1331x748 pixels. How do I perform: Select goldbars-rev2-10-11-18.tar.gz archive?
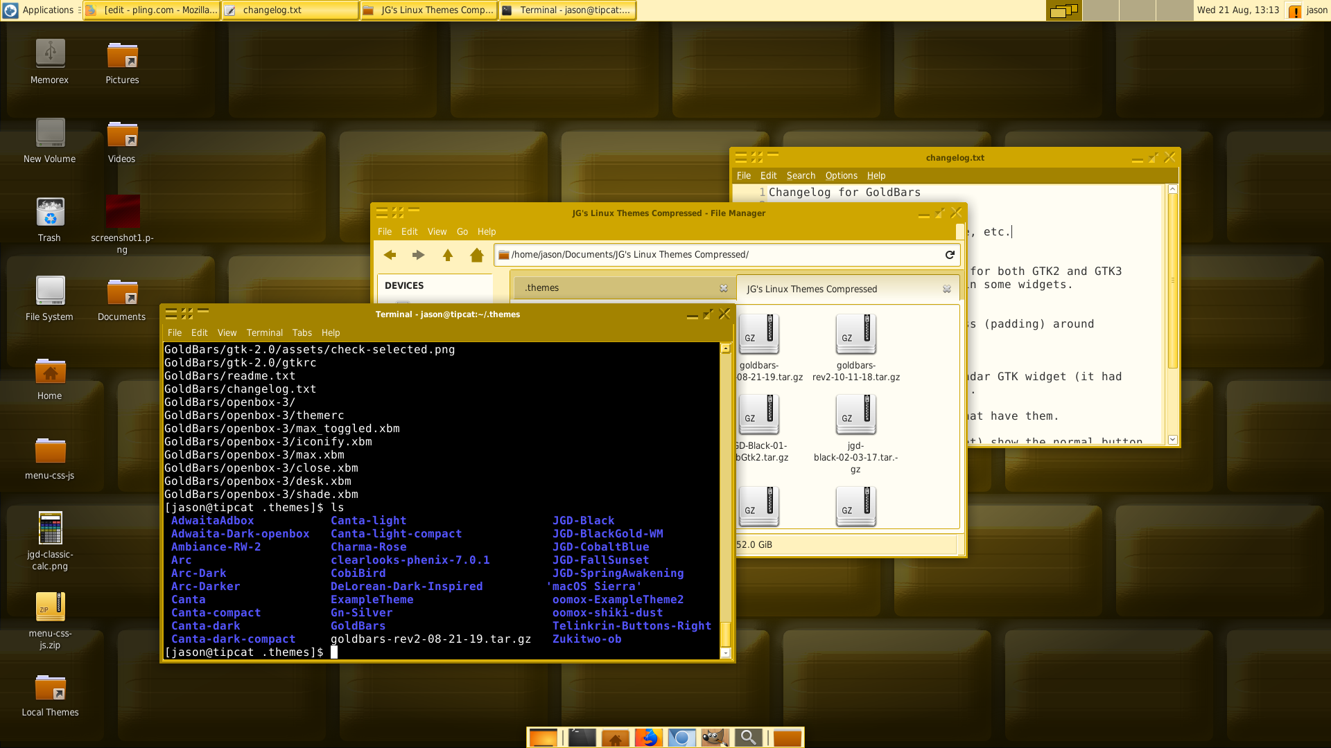(x=855, y=334)
